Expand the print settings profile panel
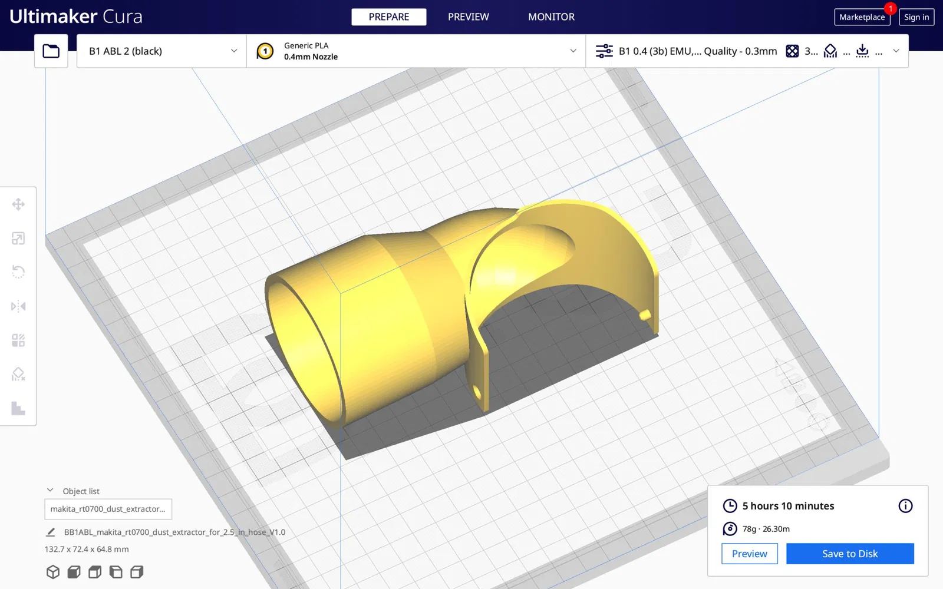Screen dimensions: 943x589 (x=747, y=51)
